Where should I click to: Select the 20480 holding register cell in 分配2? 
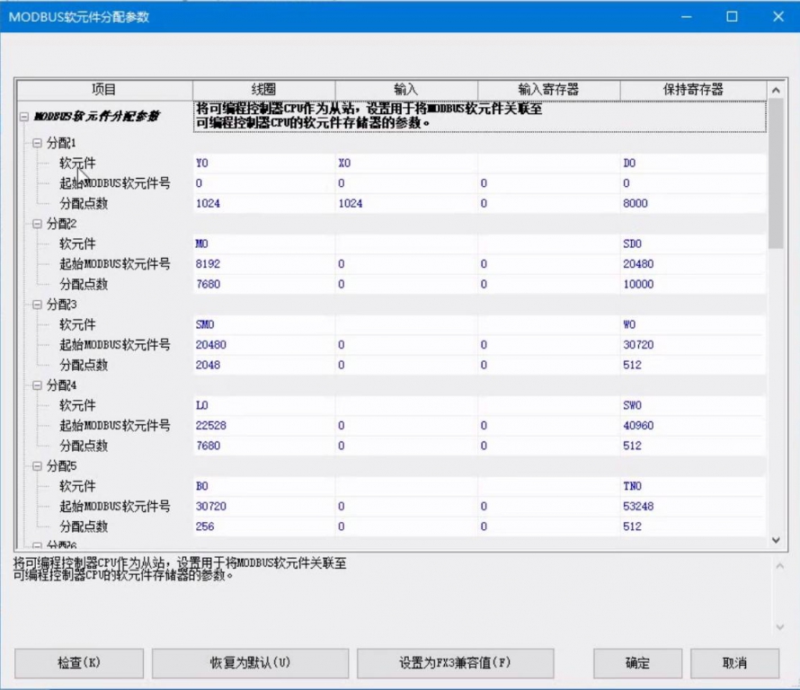[693, 264]
